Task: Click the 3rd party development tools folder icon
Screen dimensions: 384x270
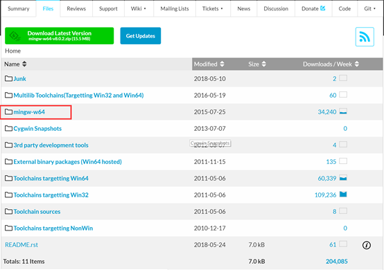Action: 8,145
